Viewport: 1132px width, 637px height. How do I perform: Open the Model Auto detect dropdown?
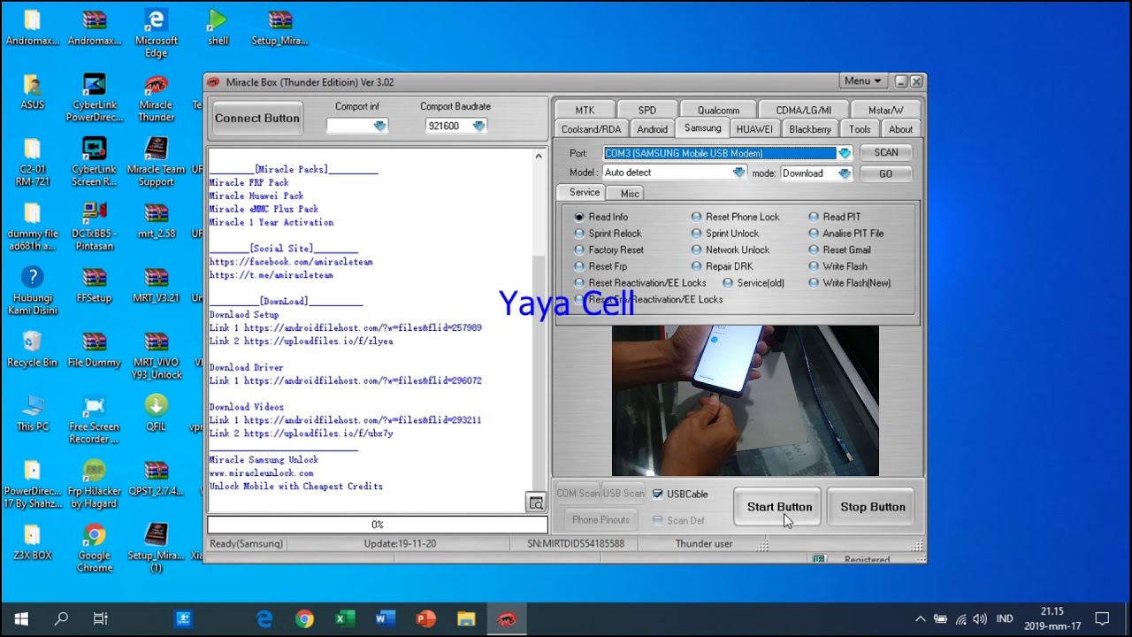[738, 173]
